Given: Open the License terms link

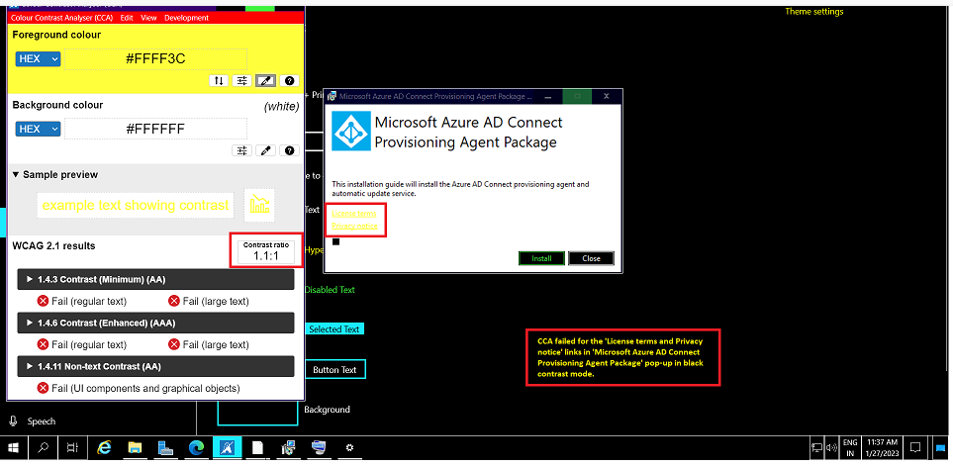Looking at the screenshot, I should point(353,213).
